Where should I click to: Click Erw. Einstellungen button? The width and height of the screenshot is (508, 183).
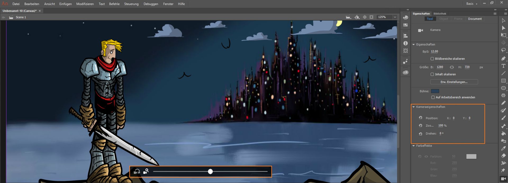pyautogui.click(x=454, y=82)
